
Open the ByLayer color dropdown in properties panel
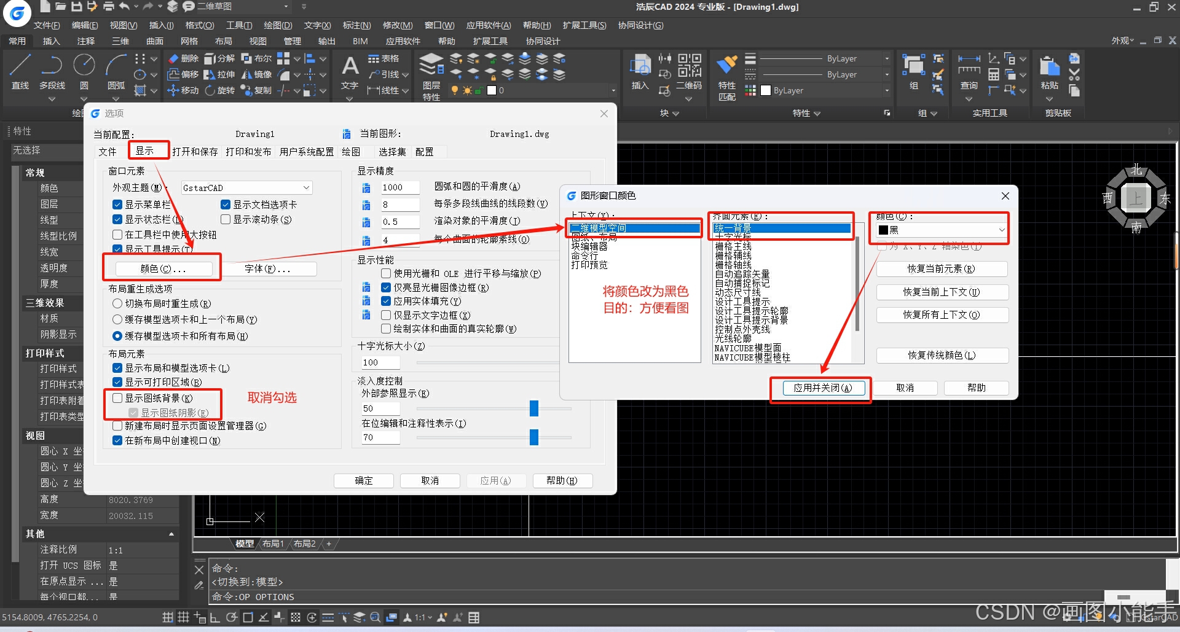pyautogui.click(x=887, y=90)
